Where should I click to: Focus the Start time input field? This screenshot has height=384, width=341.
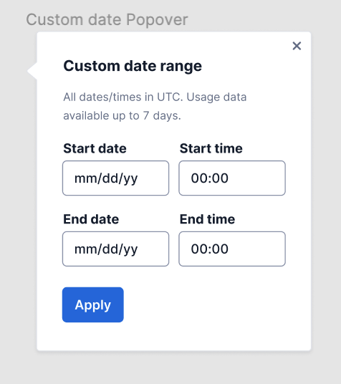click(x=232, y=178)
